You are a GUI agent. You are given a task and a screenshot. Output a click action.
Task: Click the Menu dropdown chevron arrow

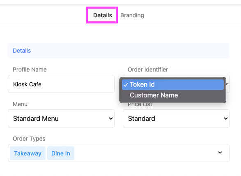[111, 118]
